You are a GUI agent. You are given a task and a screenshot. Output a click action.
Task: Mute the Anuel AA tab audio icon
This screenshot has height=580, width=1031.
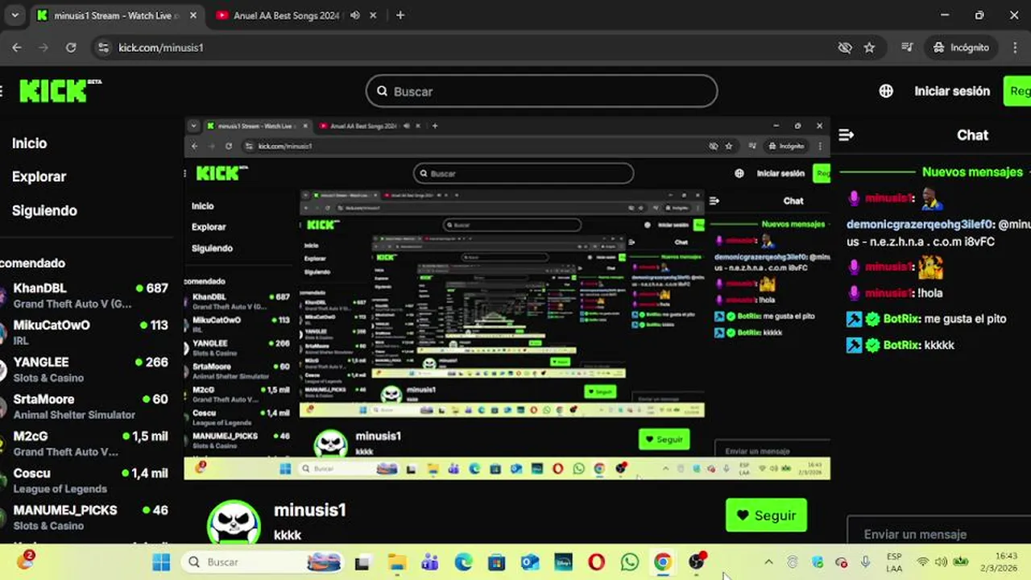coord(354,15)
